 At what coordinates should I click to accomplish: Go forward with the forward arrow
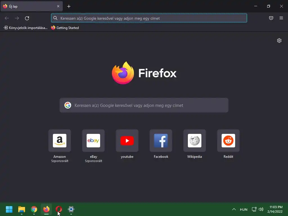[17, 18]
